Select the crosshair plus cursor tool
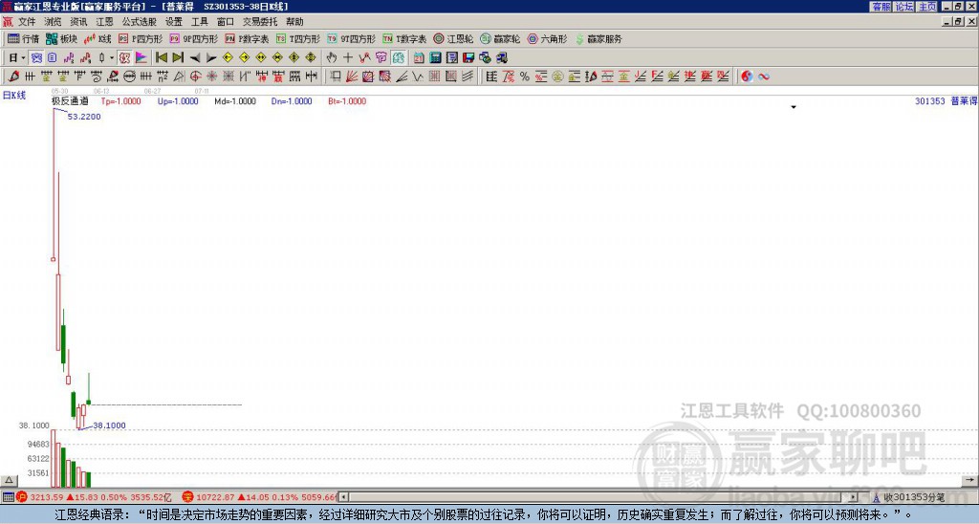979x524 pixels. 348,58
